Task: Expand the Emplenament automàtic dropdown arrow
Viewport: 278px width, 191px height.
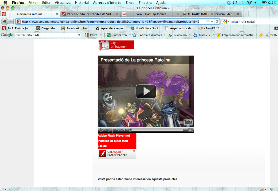Action: point(256,35)
